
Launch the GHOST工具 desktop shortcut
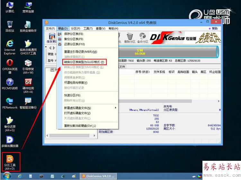(x=28, y=47)
